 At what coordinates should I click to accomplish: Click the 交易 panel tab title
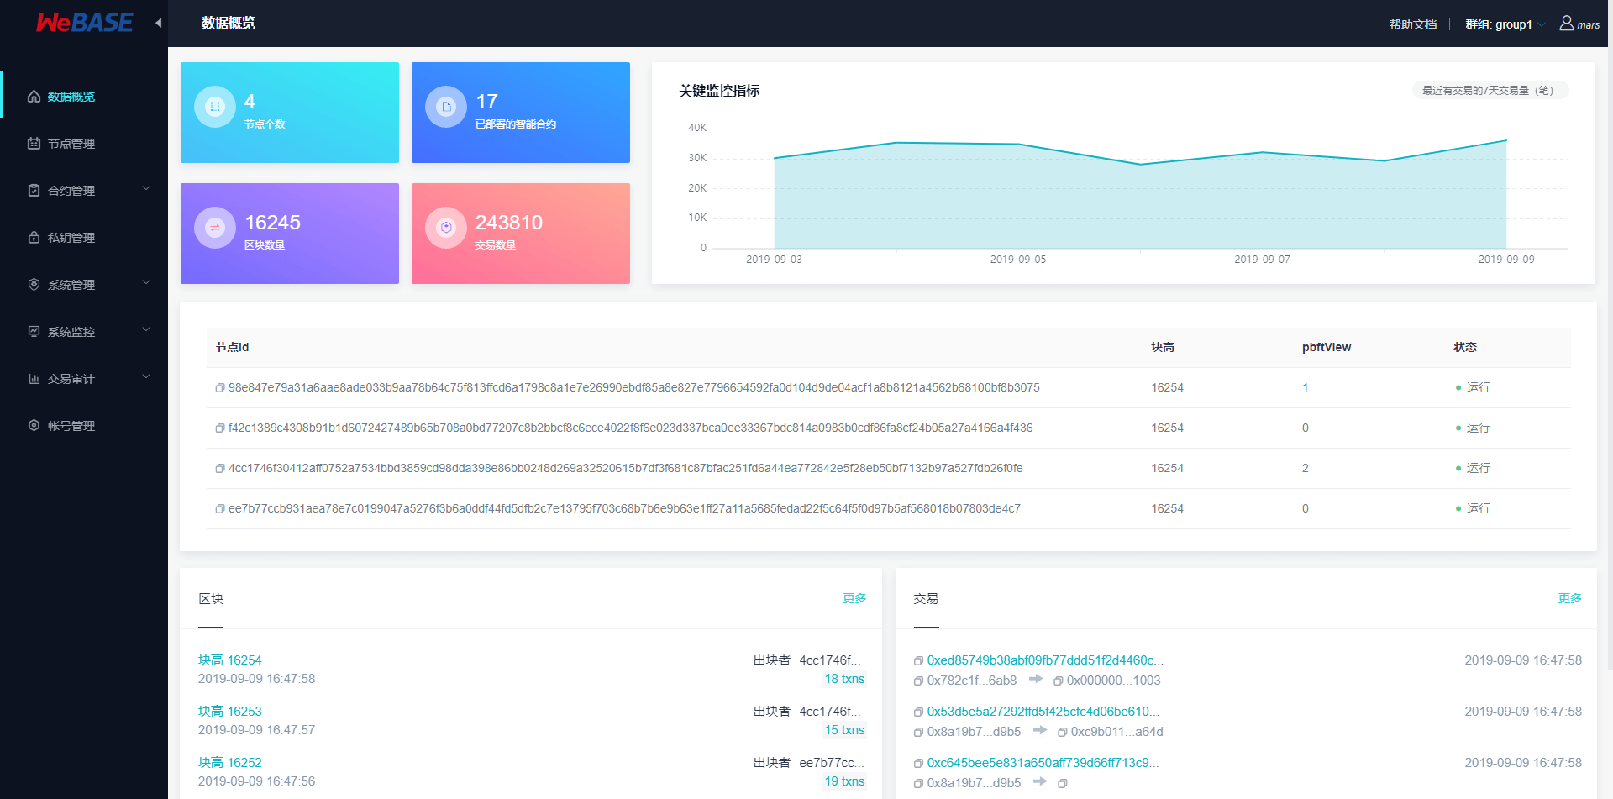coord(926,599)
